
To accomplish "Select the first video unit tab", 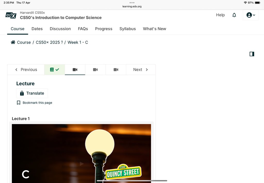I will coord(75,70).
